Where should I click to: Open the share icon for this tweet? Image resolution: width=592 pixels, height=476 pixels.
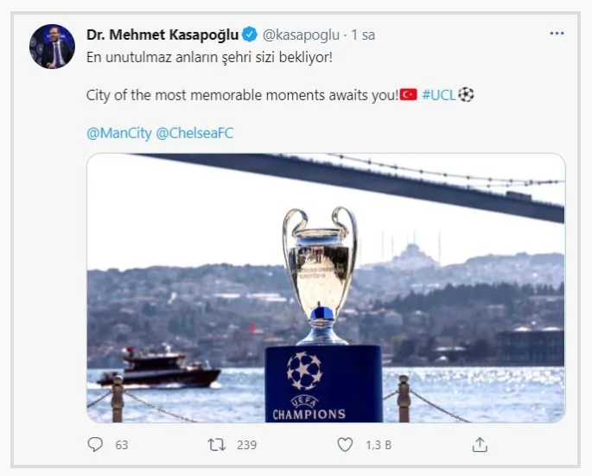pyautogui.click(x=480, y=445)
